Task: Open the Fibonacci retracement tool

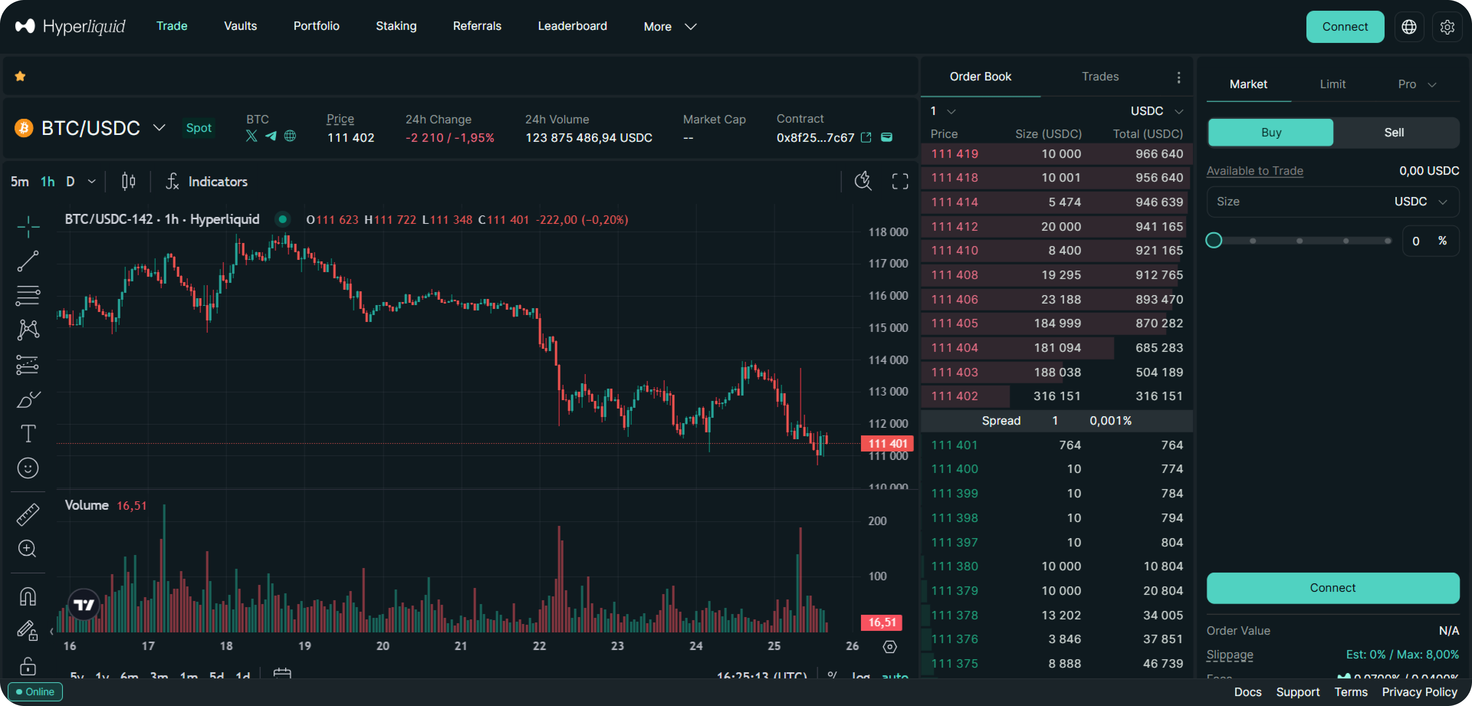Action: point(28,295)
